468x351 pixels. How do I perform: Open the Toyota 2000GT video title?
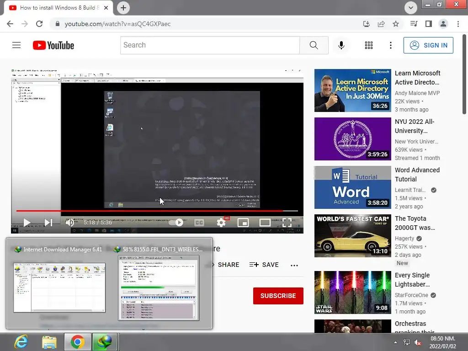(415, 223)
